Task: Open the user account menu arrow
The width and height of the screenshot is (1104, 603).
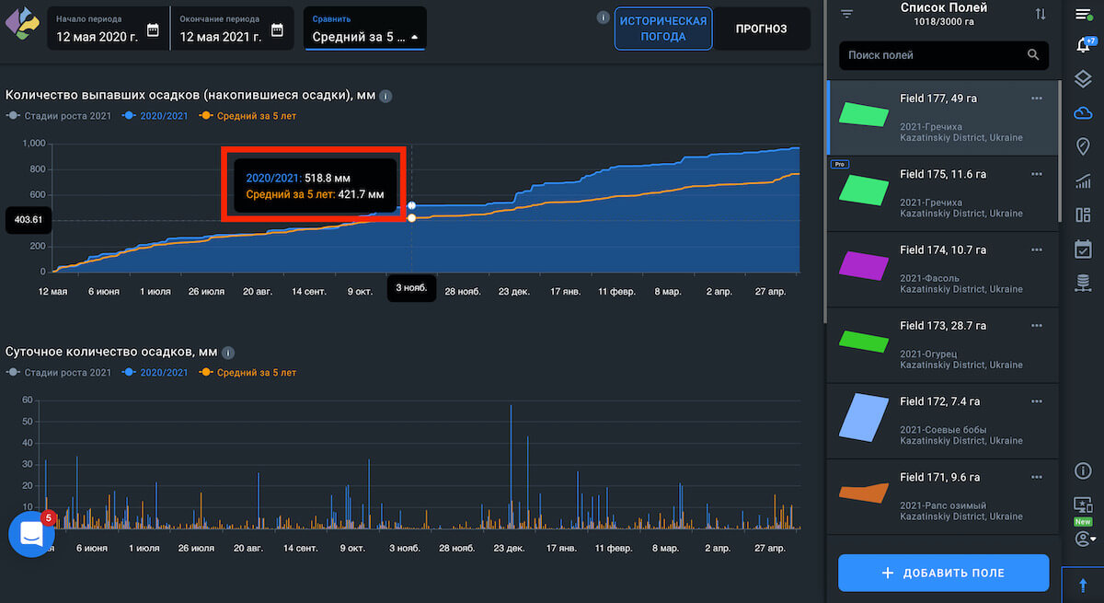Action: 1083,539
